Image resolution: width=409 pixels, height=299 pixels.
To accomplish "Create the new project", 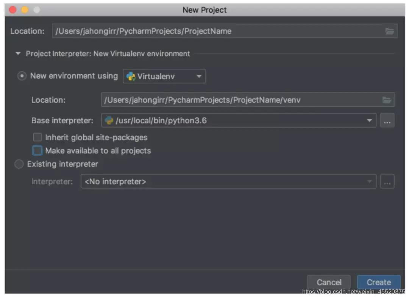I will 379,282.
